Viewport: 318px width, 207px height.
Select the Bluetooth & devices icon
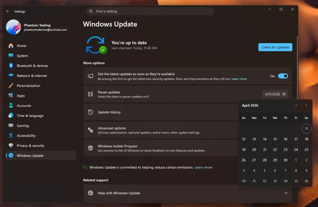[11, 66]
